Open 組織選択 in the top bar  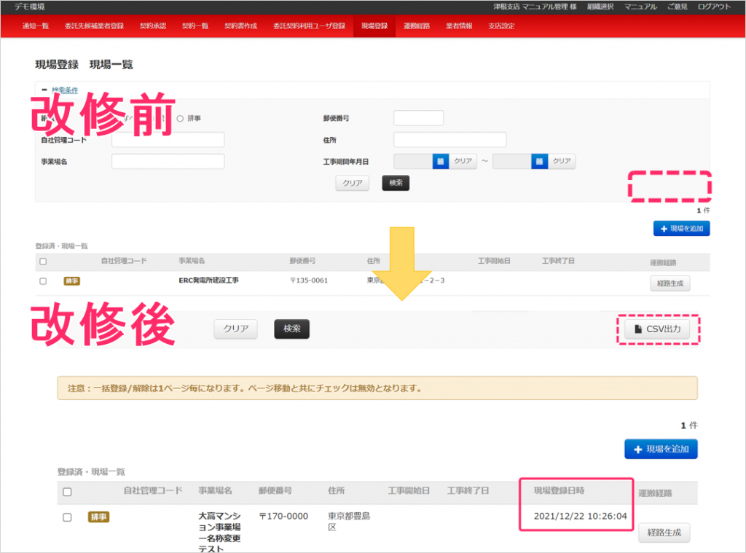coord(599,7)
